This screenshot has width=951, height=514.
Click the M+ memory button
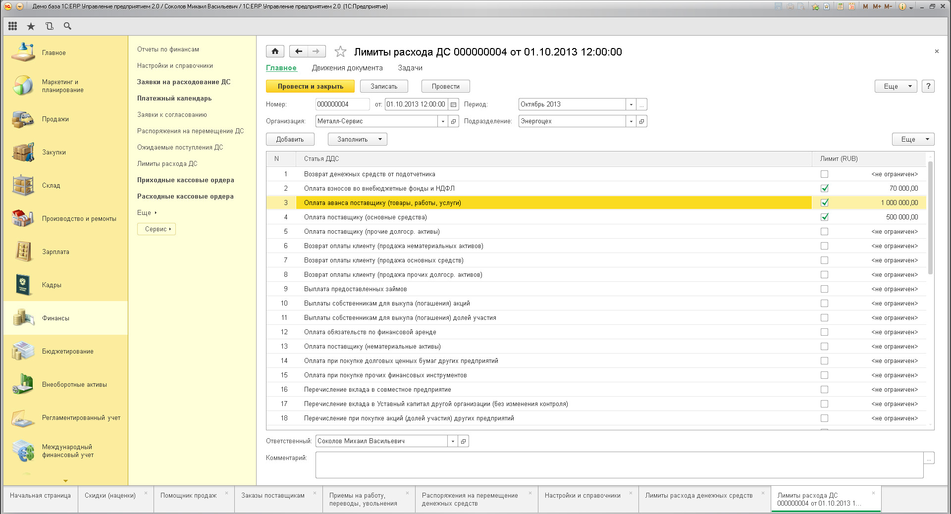(877, 6)
